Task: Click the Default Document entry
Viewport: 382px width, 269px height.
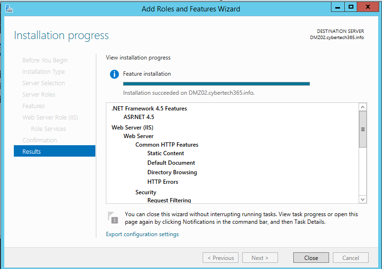Action: pos(171,163)
